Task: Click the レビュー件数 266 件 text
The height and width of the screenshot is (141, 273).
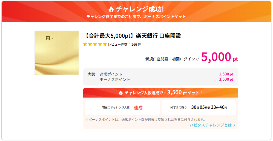Action: (124, 44)
